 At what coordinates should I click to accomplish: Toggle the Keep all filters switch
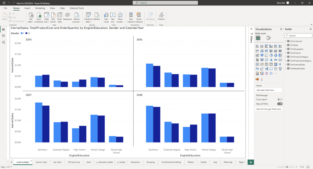[280, 104]
